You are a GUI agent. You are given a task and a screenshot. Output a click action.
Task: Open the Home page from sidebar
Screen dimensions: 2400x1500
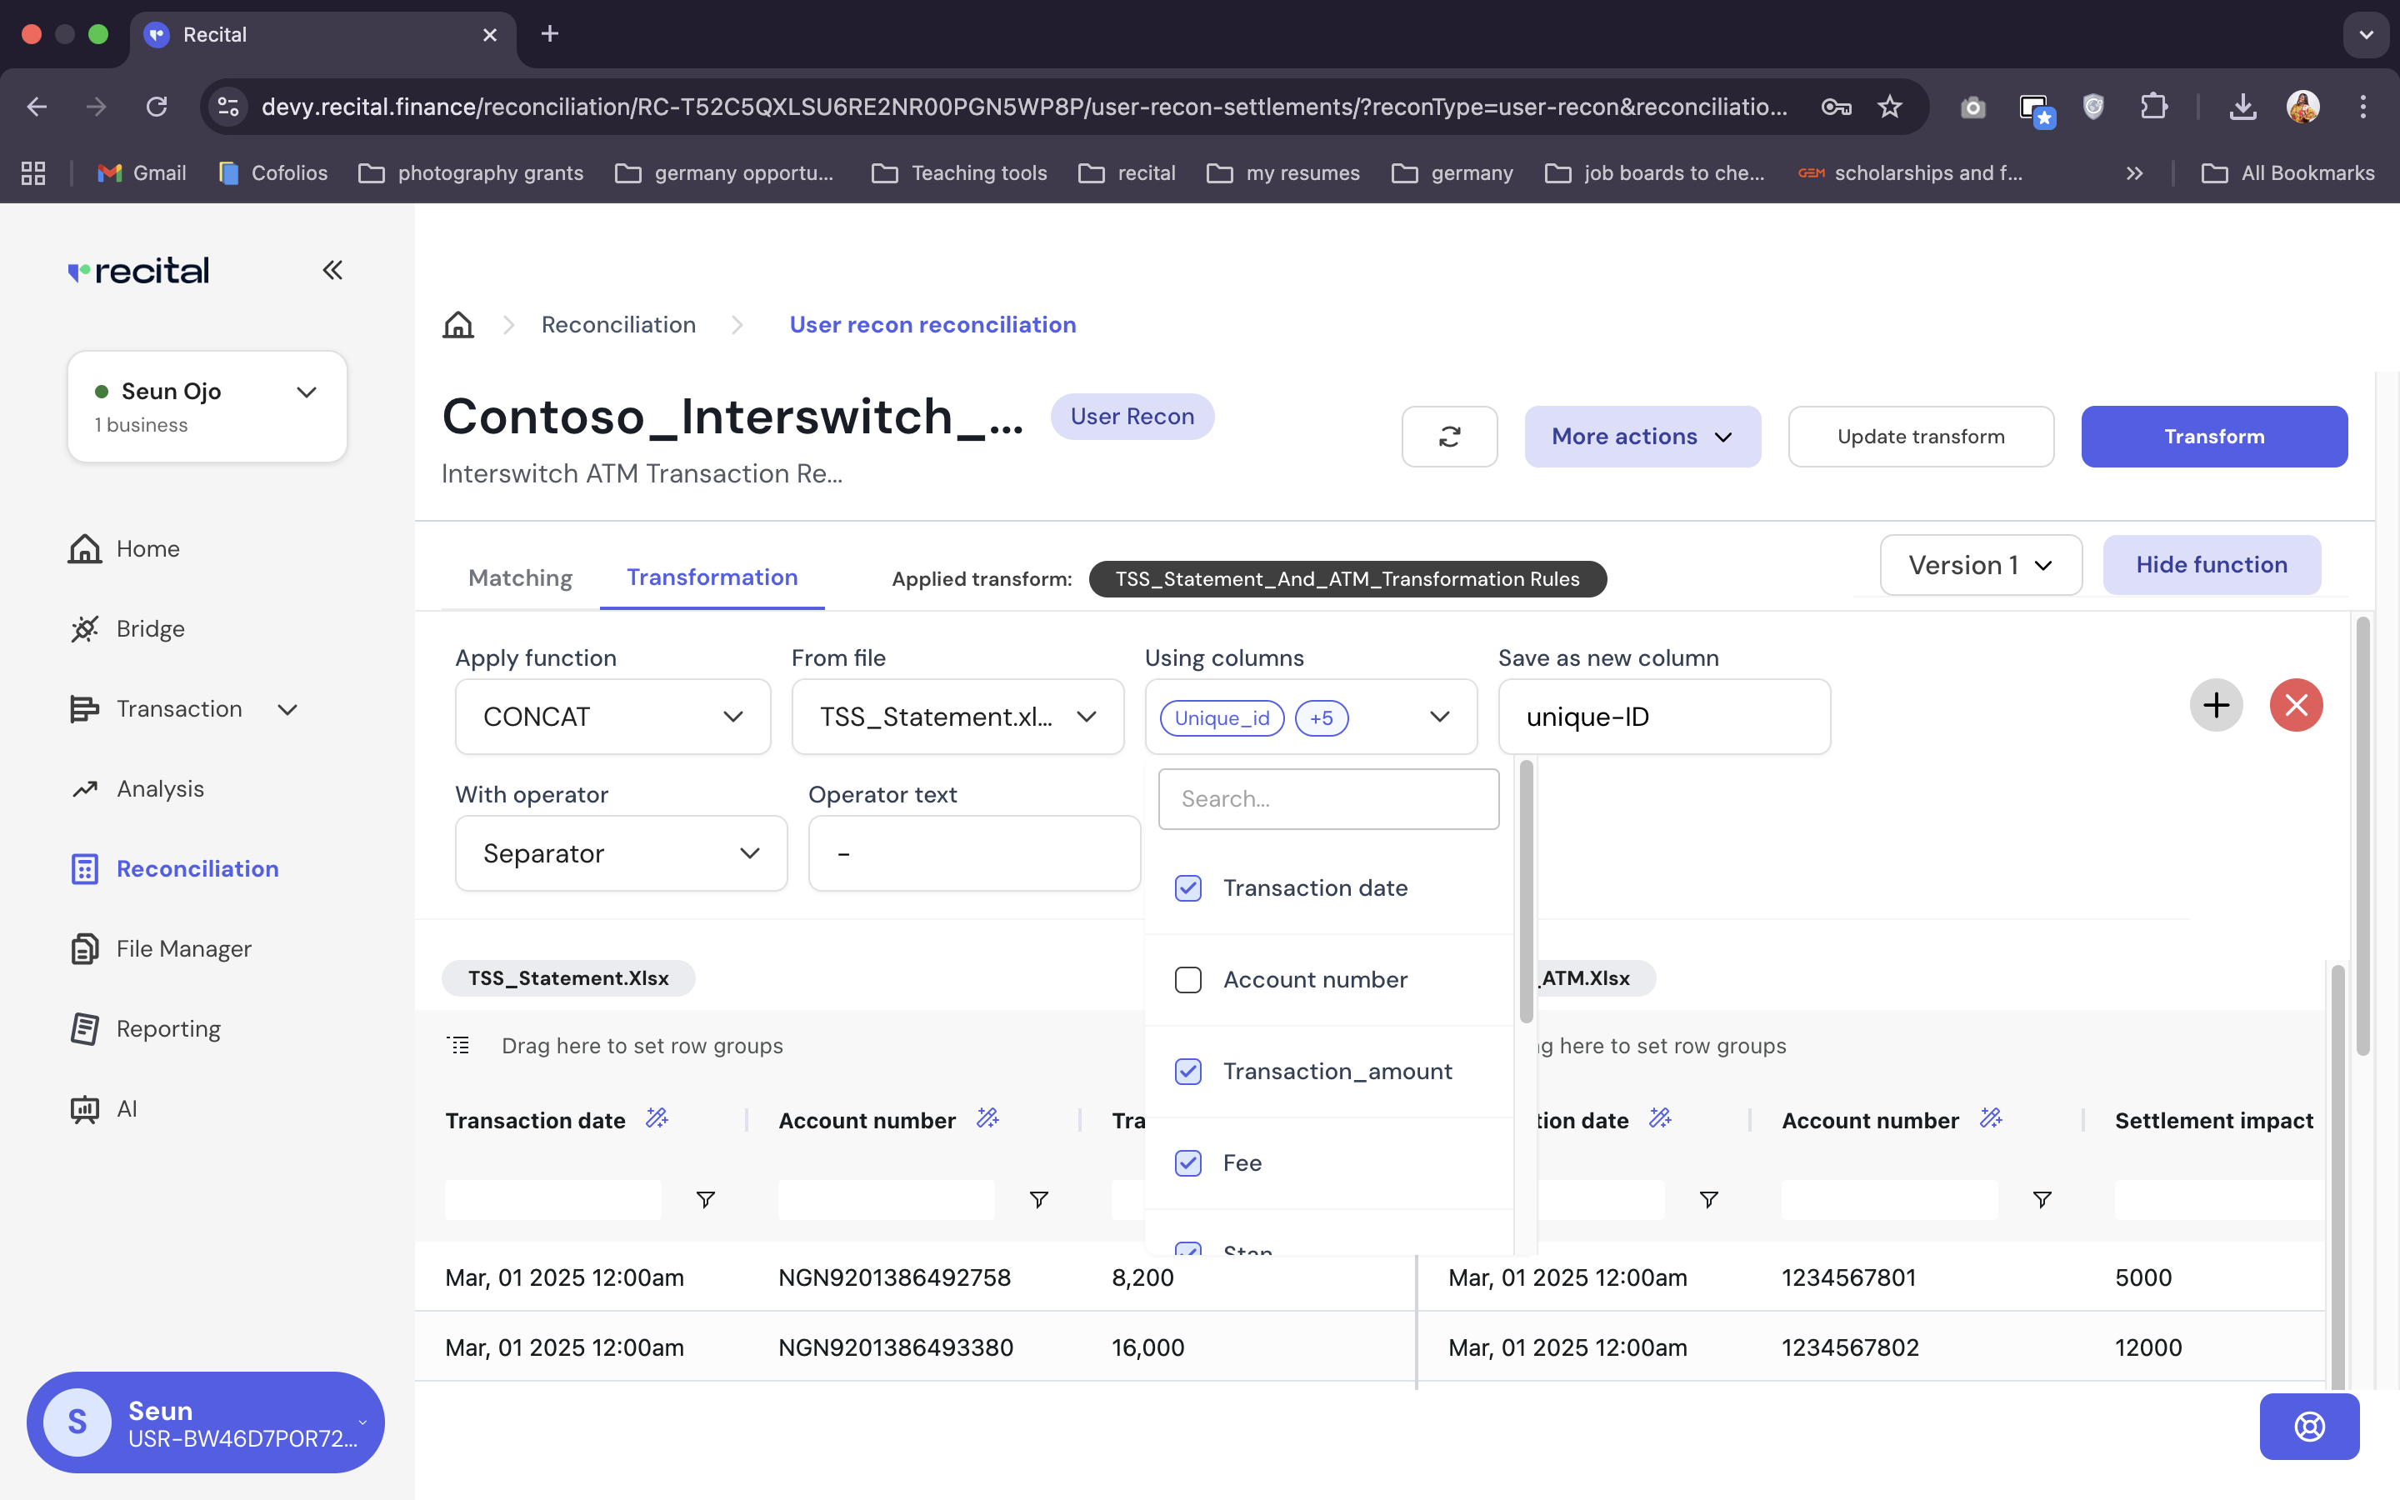tap(147, 547)
